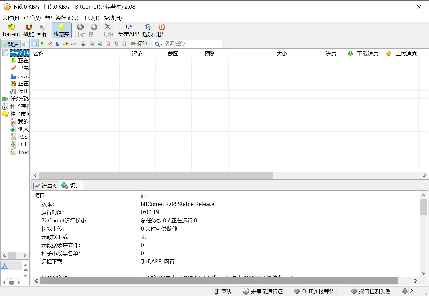
Task: Click the IE browser tab icon beside 频道
Action: click(24, 44)
